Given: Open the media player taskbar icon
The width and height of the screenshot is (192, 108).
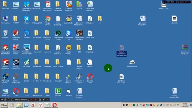Looking at the screenshot, I should 12,105.
